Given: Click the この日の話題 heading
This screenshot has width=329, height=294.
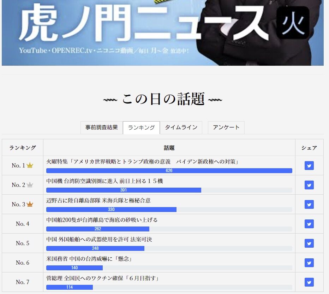Looking at the screenshot, I should pos(163,99).
